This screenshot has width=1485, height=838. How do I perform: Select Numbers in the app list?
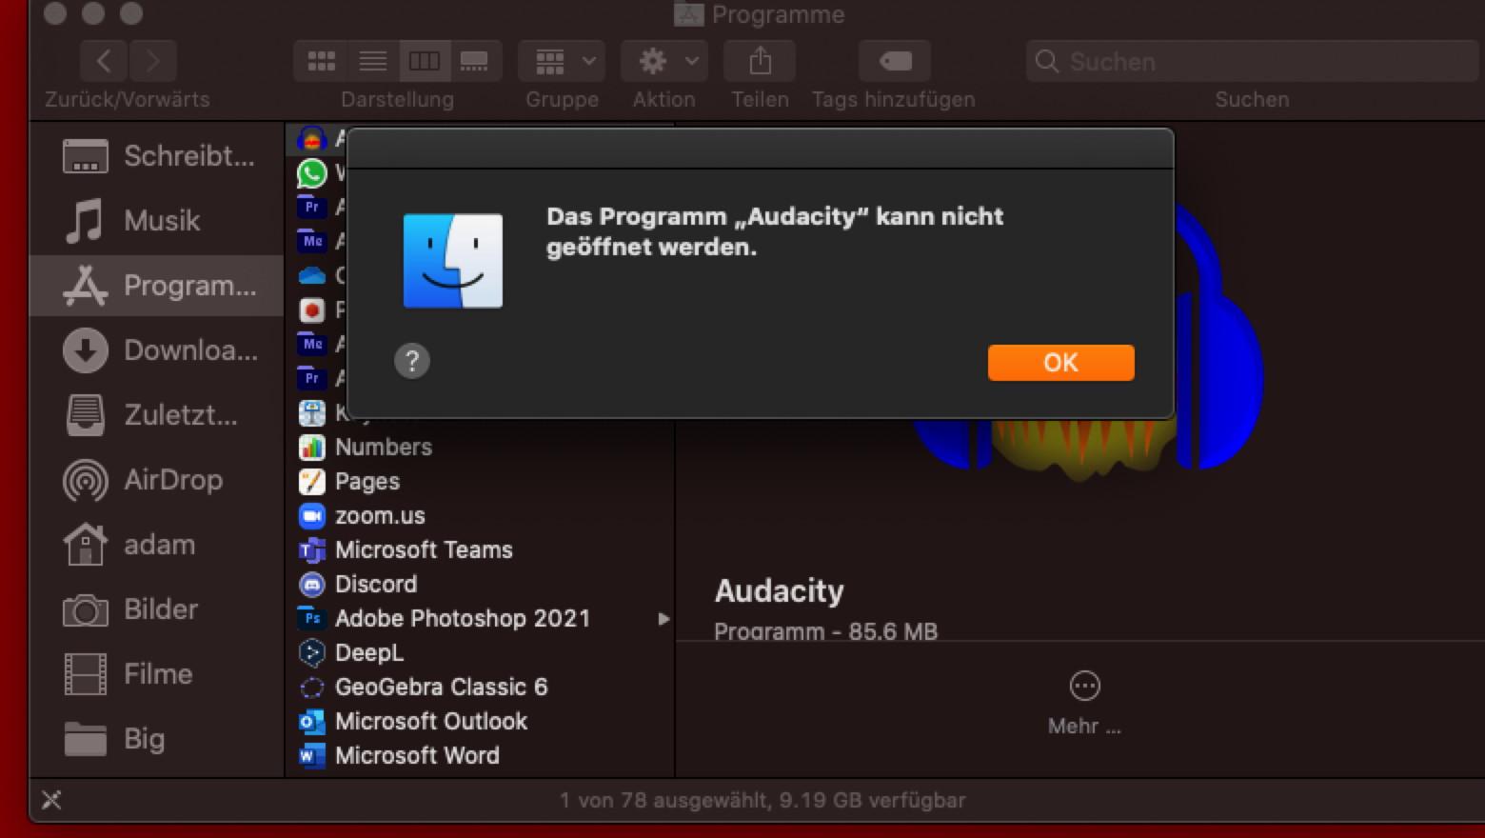pyautogui.click(x=480, y=447)
